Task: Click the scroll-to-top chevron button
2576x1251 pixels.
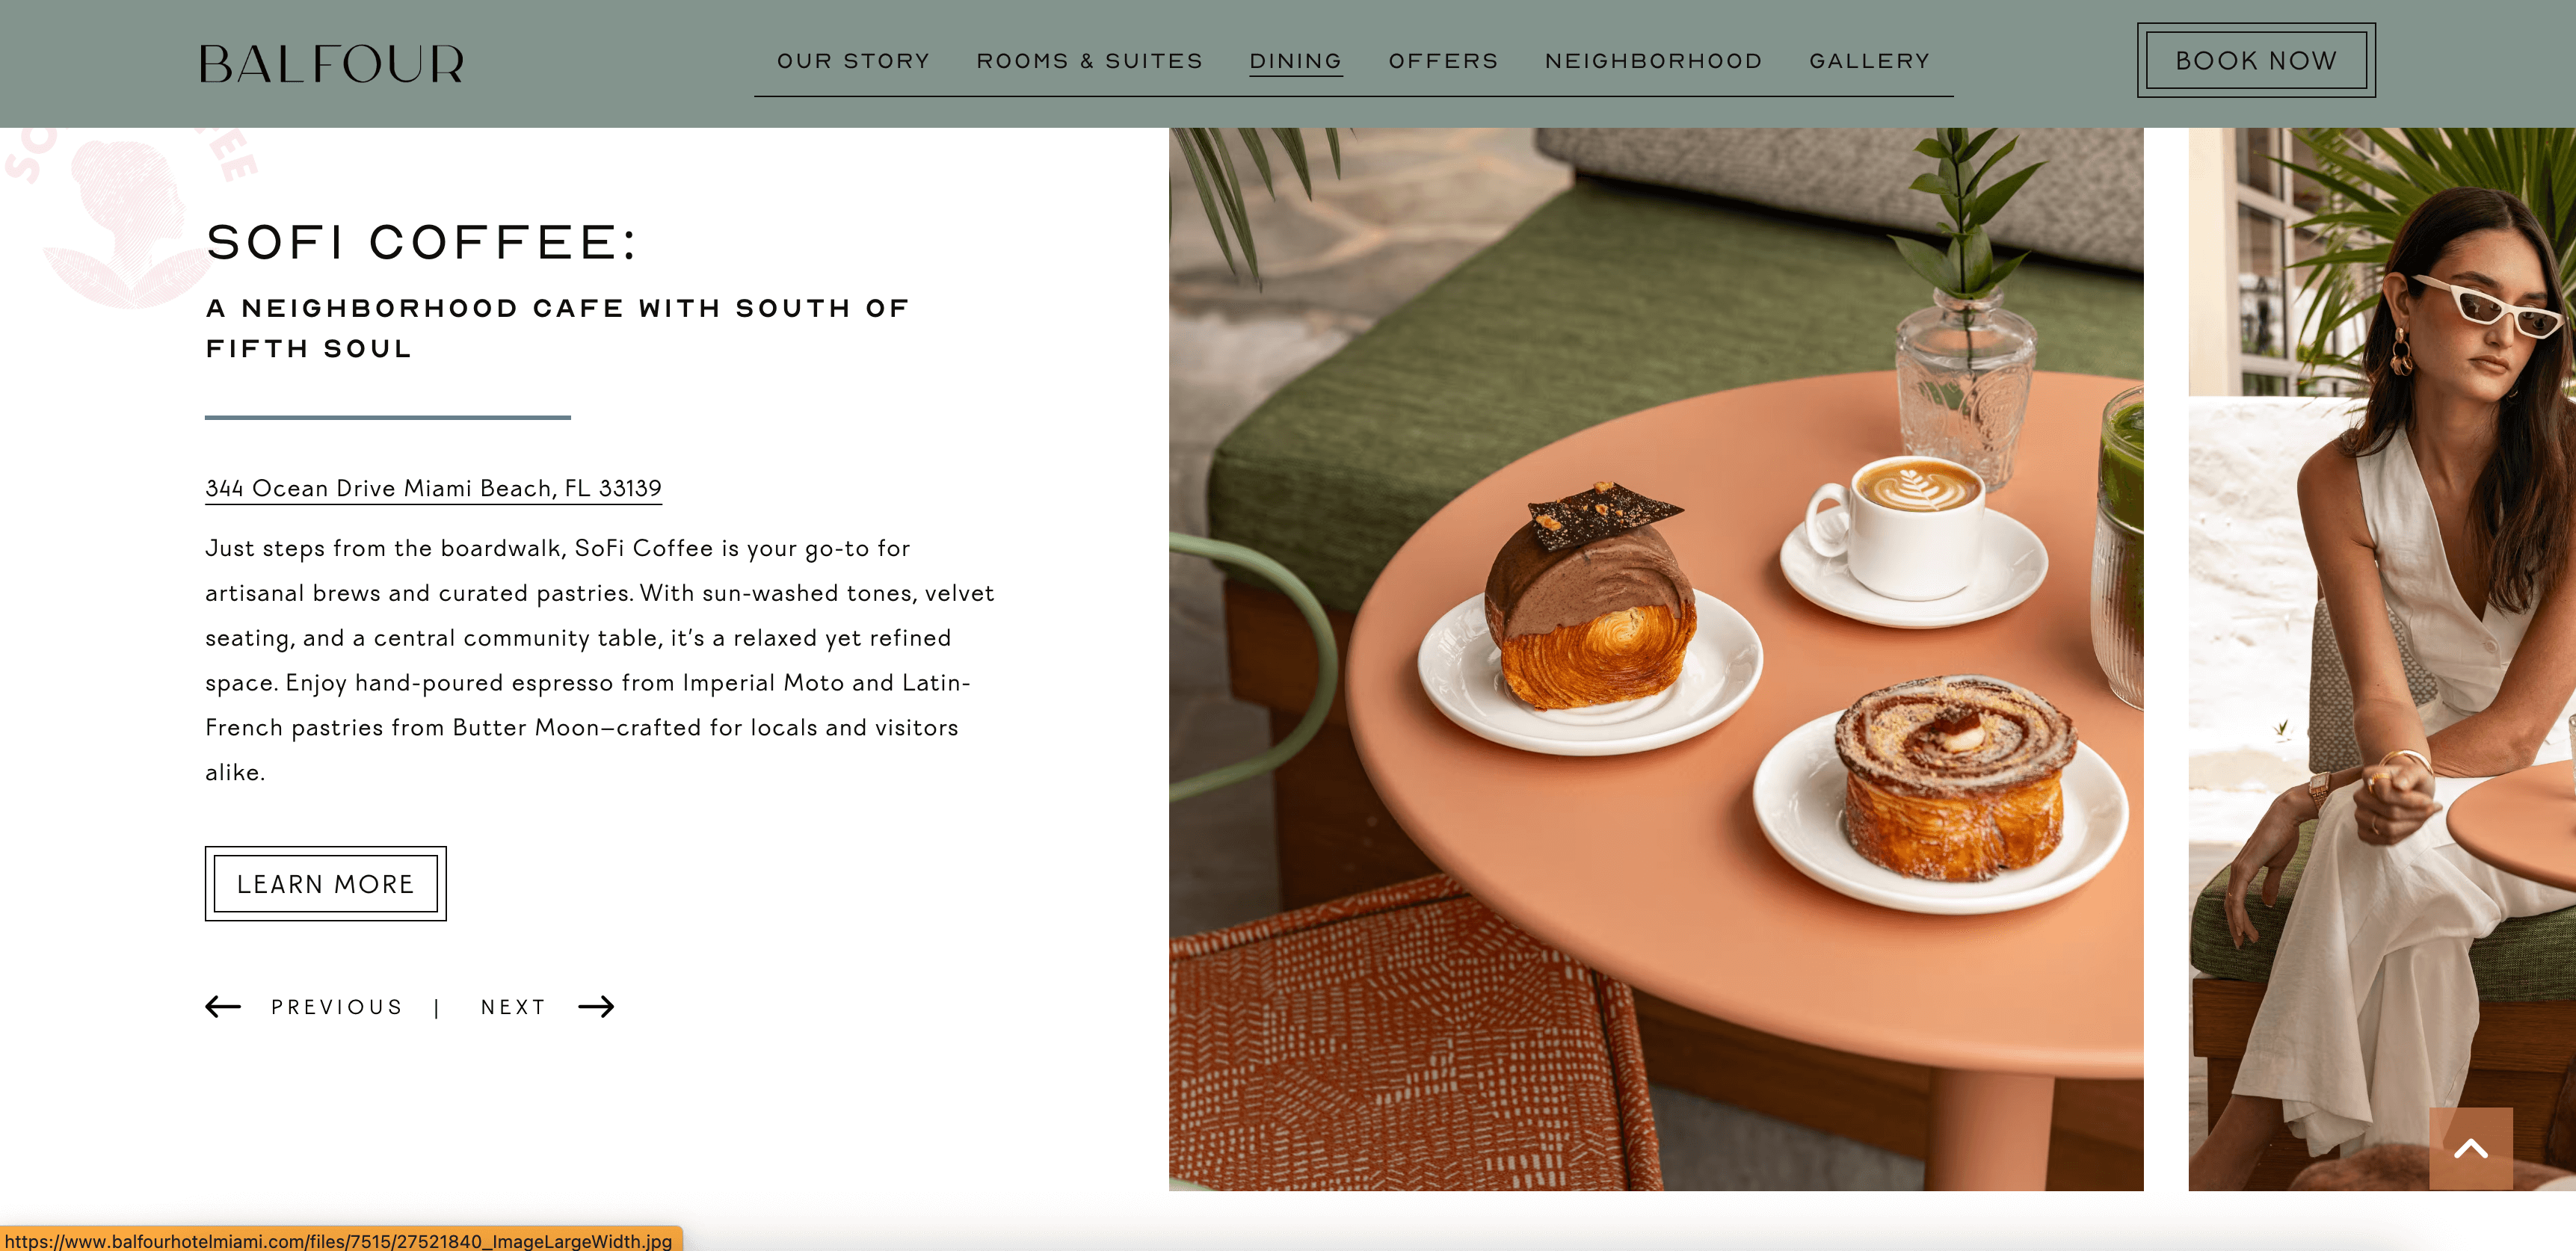Action: point(2470,1148)
